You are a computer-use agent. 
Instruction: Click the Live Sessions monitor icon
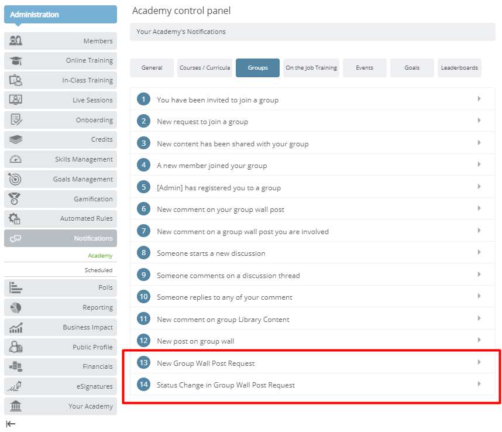tap(16, 100)
